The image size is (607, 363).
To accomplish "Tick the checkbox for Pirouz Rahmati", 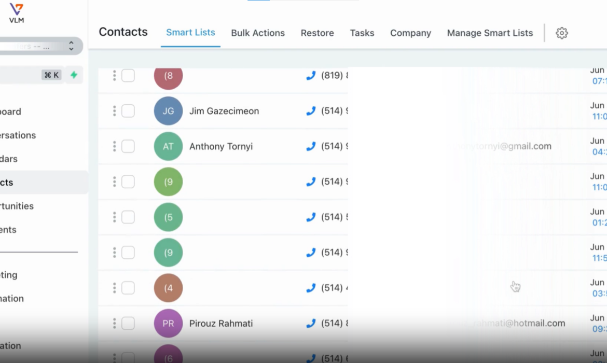I will tap(128, 324).
